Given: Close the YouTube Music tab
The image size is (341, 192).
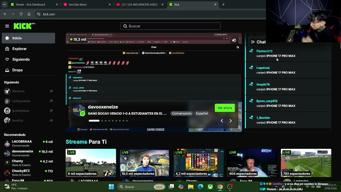Looking at the screenshot, I should click(x=109, y=5).
